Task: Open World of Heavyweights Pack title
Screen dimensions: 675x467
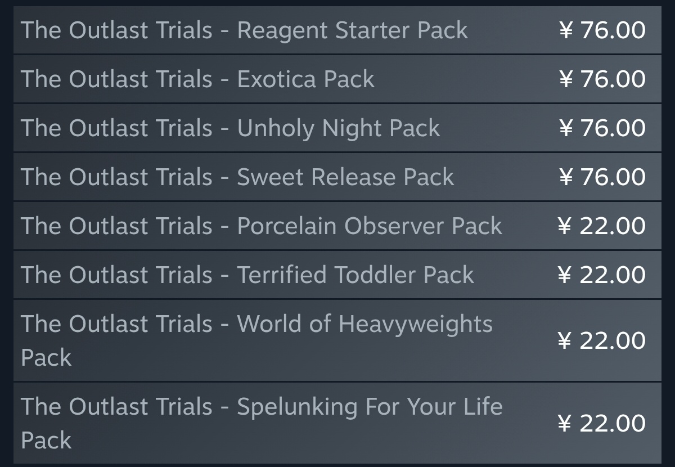Action: click(x=256, y=324)
